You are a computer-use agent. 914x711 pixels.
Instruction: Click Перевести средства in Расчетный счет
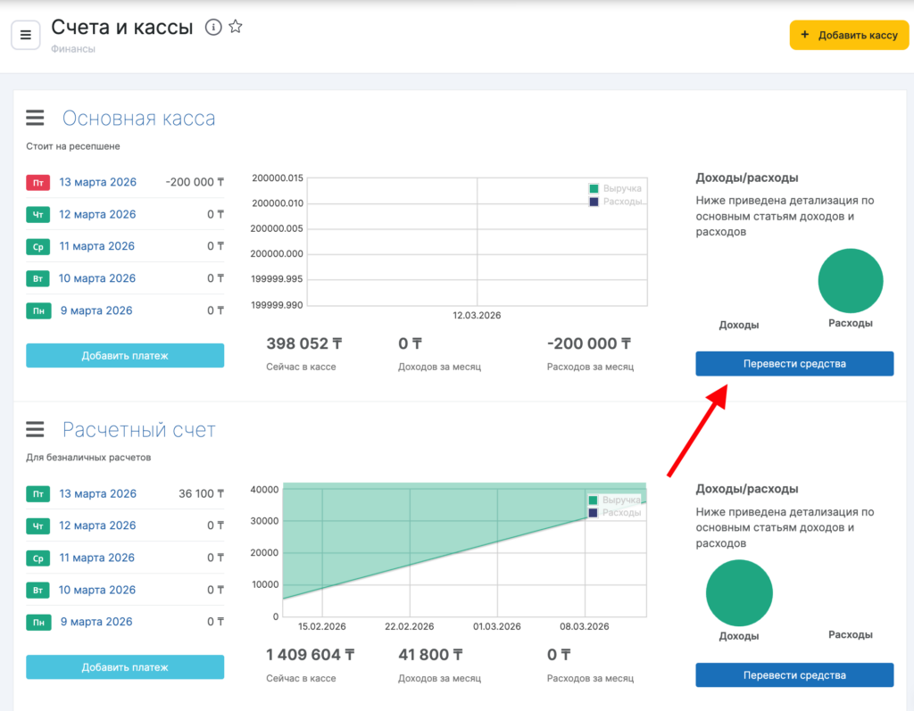tap(794, 675)
